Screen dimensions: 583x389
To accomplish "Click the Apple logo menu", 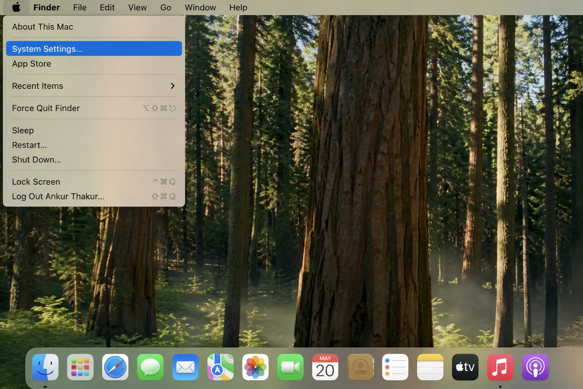I will (16, 7).
